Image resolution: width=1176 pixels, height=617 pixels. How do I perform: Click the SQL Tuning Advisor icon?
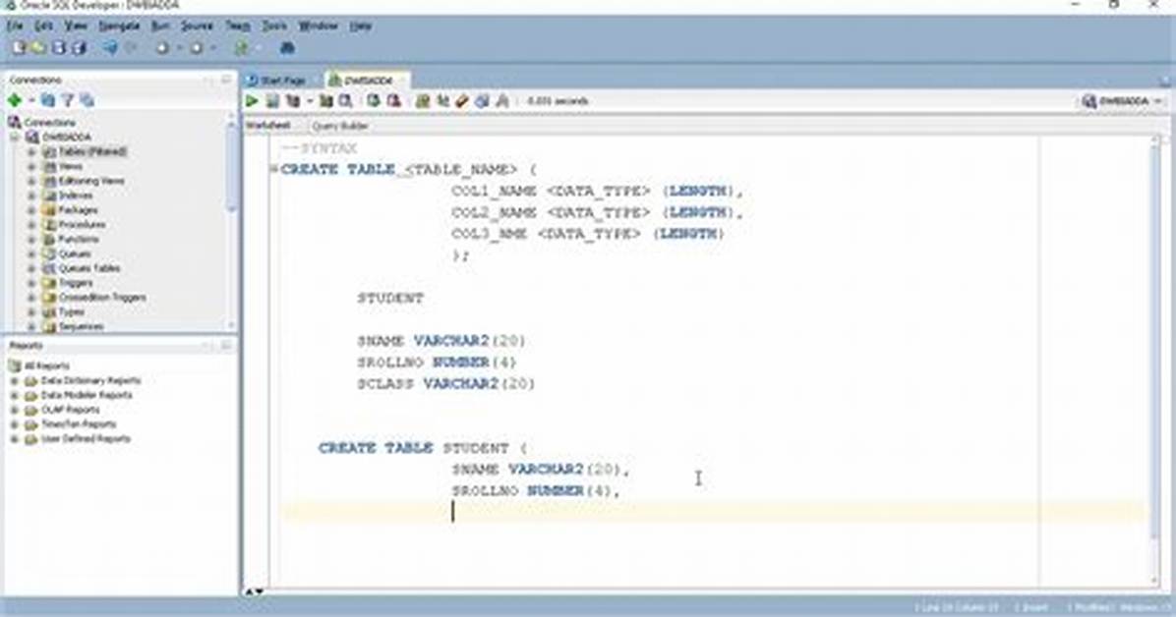345,101
